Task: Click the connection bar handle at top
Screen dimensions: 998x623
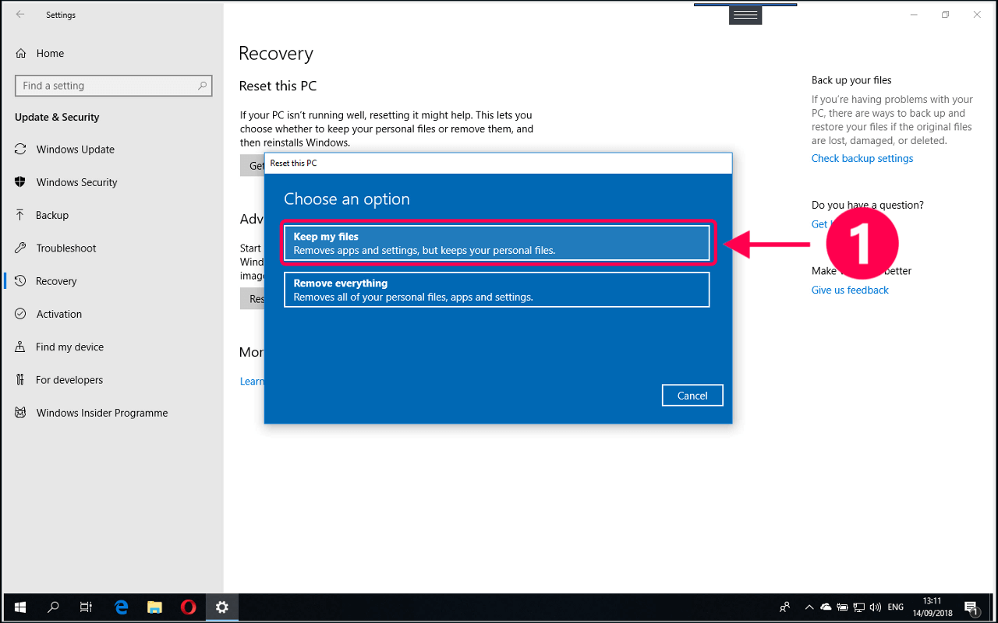Action: (745, 15)
